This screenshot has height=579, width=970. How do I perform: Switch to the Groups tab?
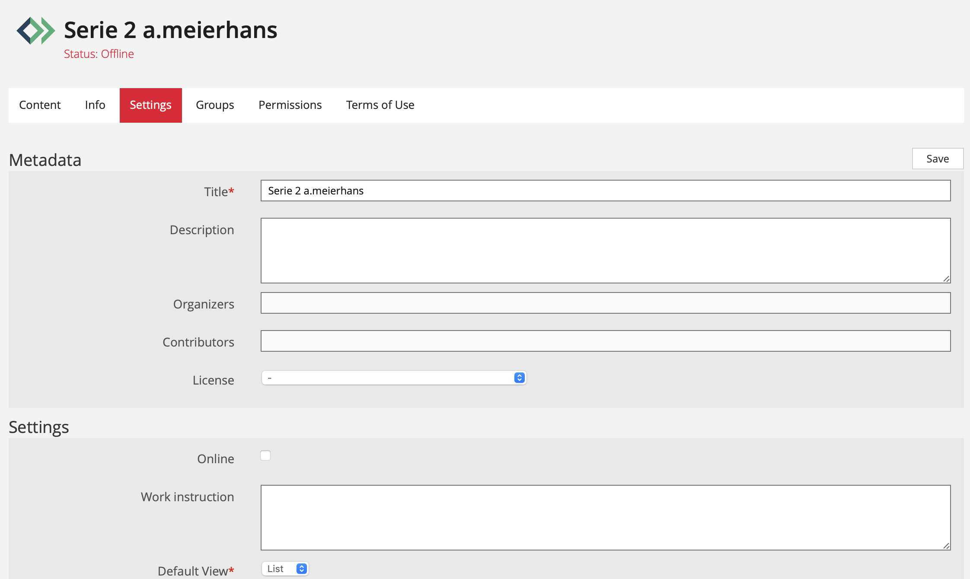click(x=215, y=105)
